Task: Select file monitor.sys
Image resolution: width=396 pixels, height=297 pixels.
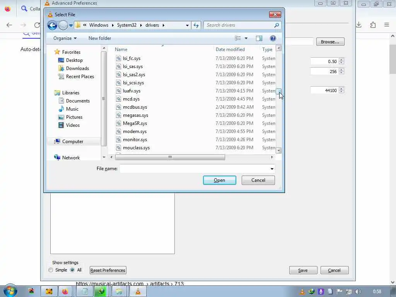Action: (135, 139)
